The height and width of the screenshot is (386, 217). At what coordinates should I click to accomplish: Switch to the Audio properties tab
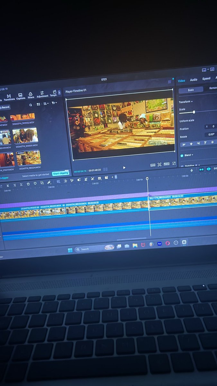click(194, 79)
